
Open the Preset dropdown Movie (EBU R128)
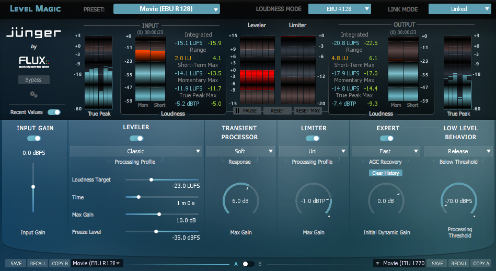(166, 9)
